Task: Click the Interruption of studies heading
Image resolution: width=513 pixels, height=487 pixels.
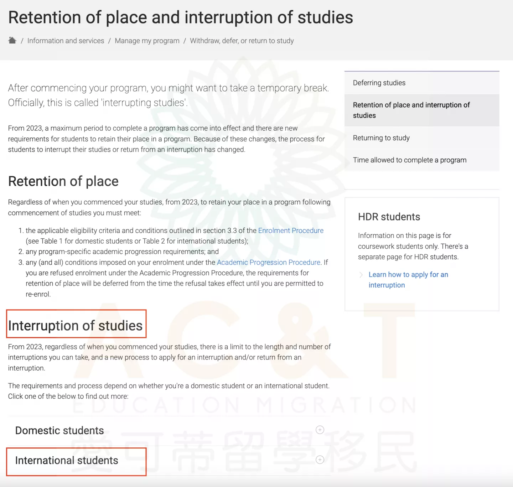Action: [76, 326]
